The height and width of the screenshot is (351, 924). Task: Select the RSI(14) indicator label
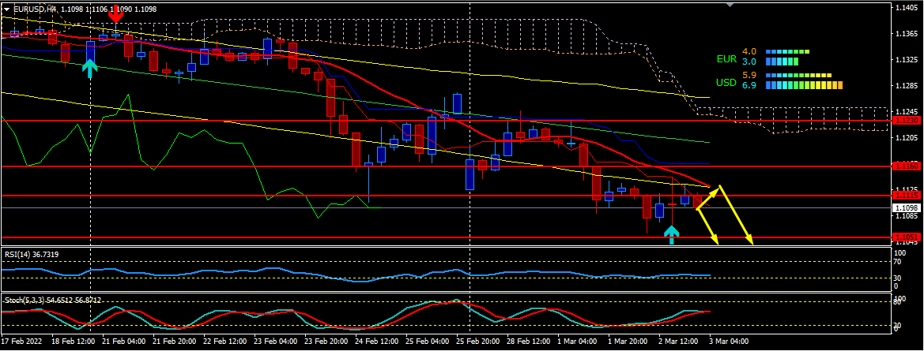tap(32, 255)
